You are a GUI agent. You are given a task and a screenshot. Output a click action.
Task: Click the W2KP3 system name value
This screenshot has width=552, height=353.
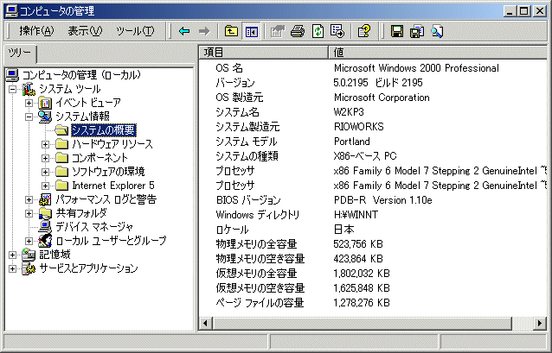349,112
